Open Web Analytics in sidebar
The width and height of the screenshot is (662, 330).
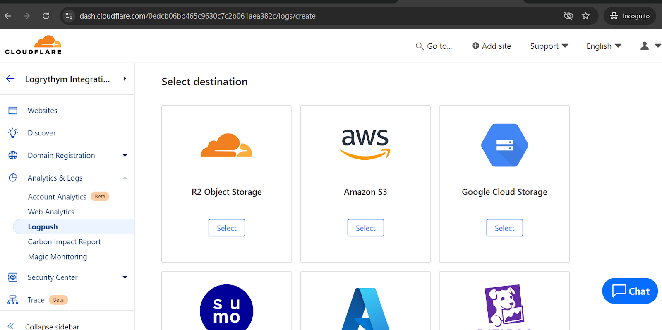[51, 212]
